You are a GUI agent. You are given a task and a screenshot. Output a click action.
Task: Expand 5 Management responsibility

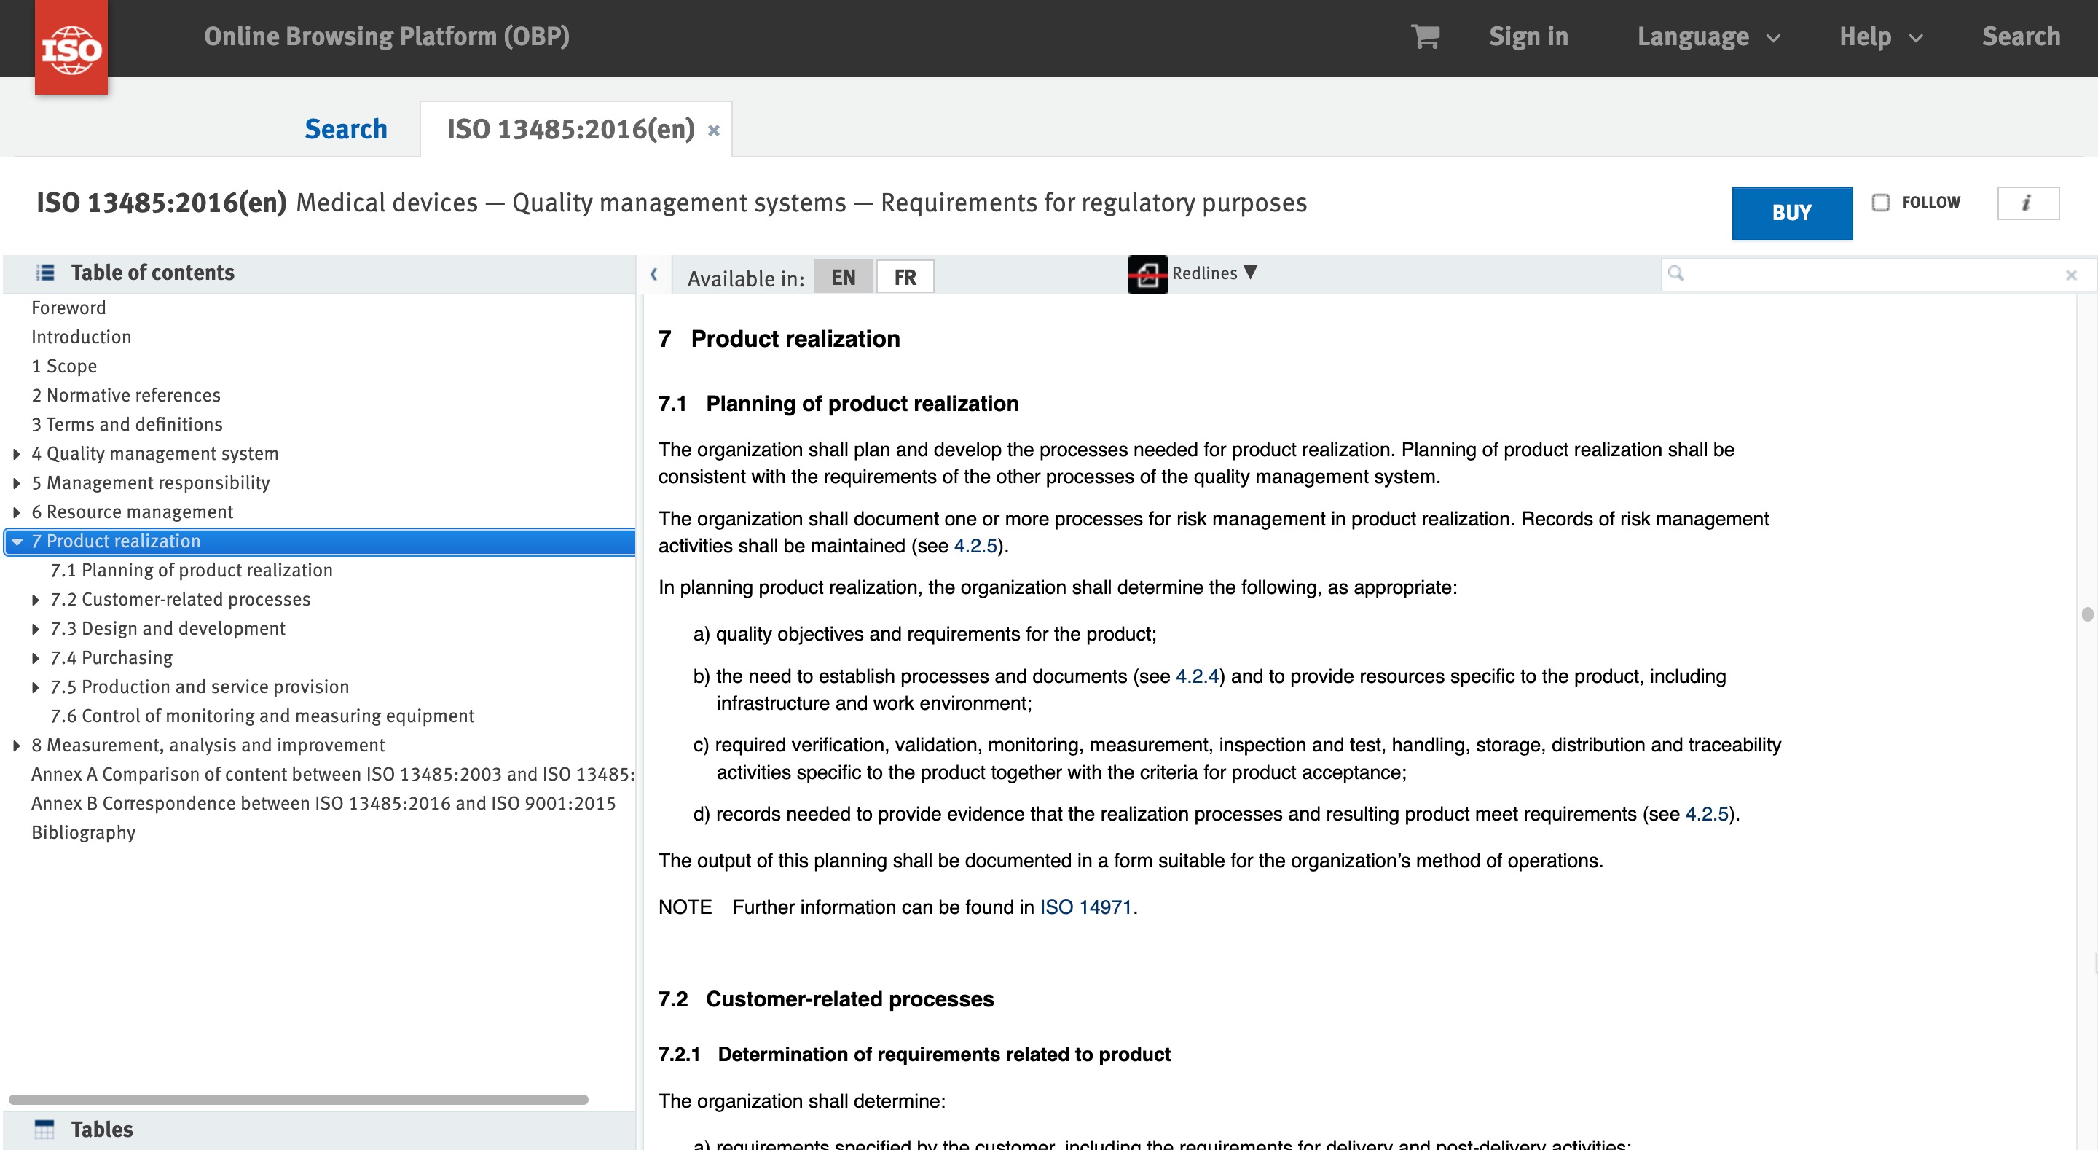pos(16,483)
